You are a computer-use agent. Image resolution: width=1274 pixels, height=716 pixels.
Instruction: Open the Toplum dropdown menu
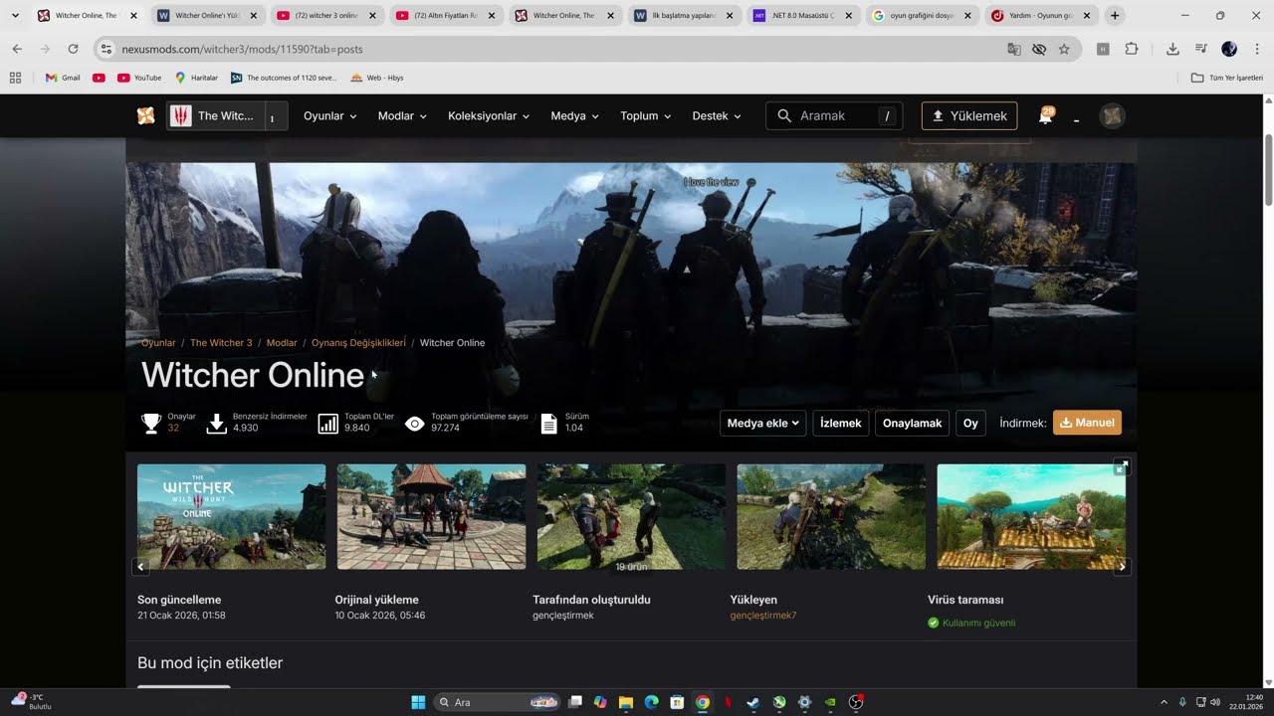coord(646,116)
